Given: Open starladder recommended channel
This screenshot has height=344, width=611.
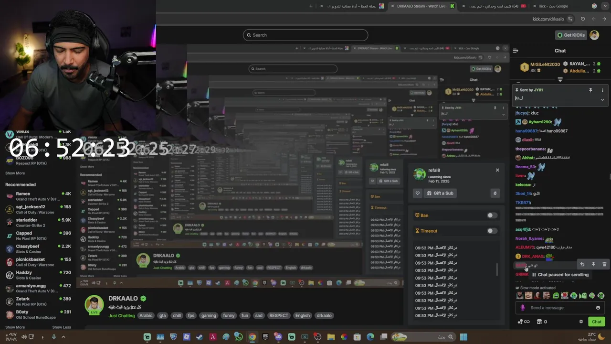Looking at the screenshot, I should click(x=38, y=223).
